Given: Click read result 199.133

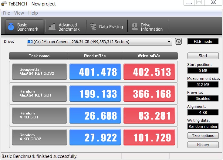Looking at the screenshot, I should click(95, 94).
